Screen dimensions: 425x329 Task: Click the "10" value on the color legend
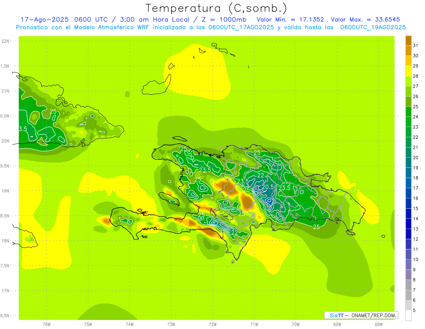pyautogui.click(x=415, y=259)
